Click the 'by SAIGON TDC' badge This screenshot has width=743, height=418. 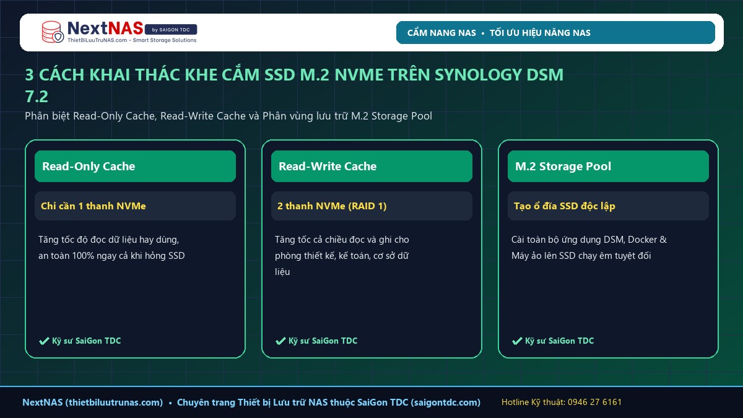pos(170,29)
